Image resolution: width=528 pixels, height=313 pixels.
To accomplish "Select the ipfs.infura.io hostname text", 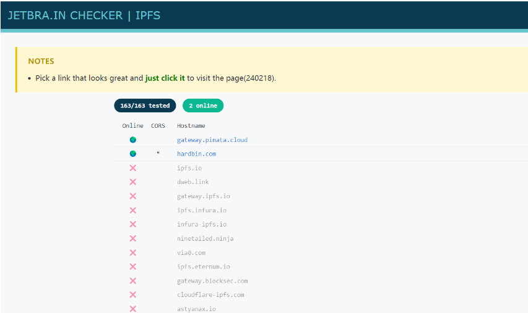I will [202, 211].
